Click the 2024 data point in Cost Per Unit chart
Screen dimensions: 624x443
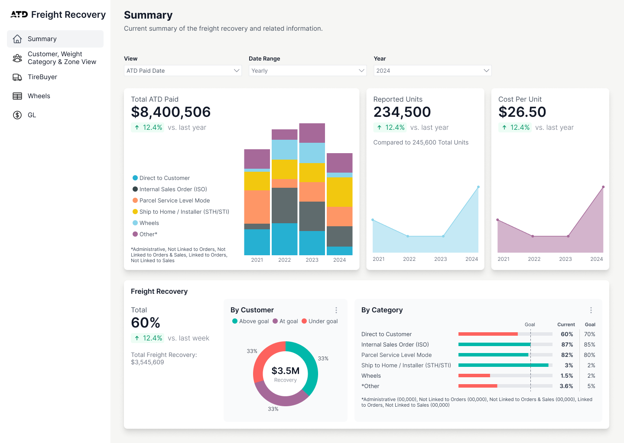[x=603, y=187]
